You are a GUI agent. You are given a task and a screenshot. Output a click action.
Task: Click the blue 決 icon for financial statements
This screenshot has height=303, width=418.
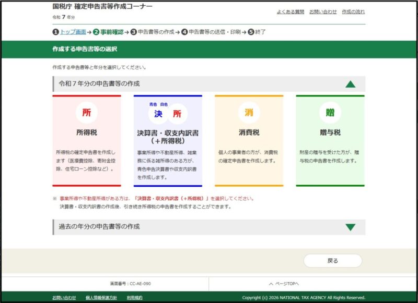pyautogui.click(x=158, y=114)
